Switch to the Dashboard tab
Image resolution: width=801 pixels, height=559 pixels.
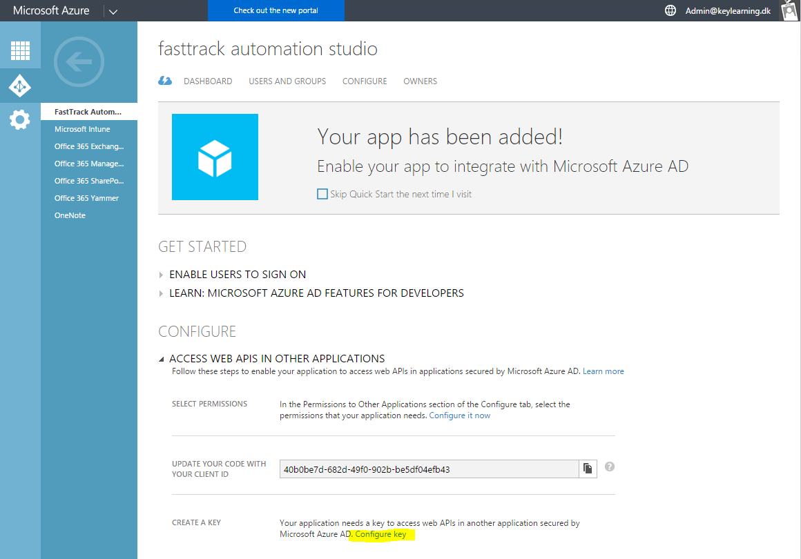tap(208, 81)
